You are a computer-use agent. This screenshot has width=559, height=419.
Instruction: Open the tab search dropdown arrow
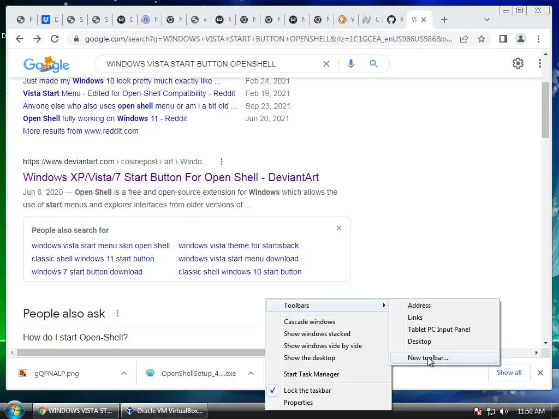[x=486, y=20]
